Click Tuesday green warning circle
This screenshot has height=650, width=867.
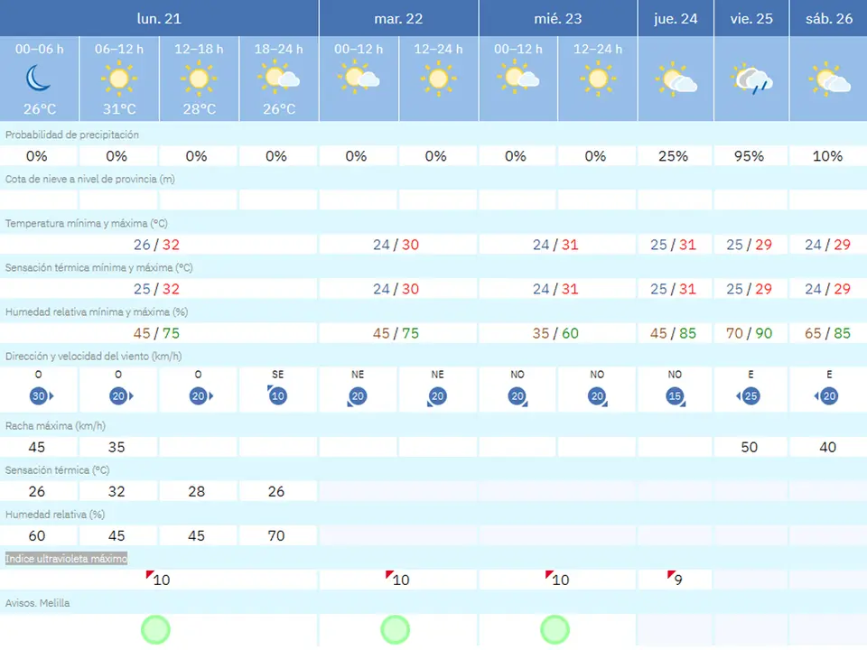coord(395,629)
